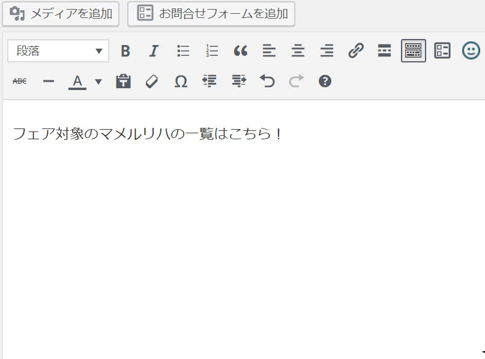Align text to the center
The image size is (485, 359).
(298, 51)
